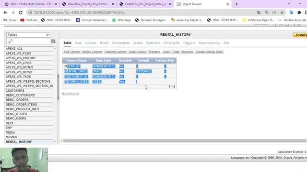
Task: Close the Object Browser tab
Action: 227,4
